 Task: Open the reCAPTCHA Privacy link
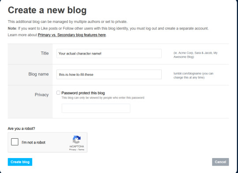point(73,150)
